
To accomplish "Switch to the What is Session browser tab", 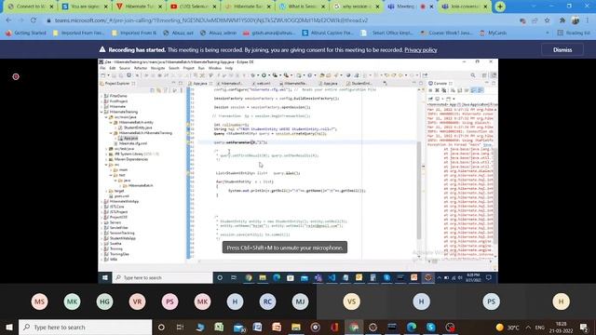I will 303,7.
